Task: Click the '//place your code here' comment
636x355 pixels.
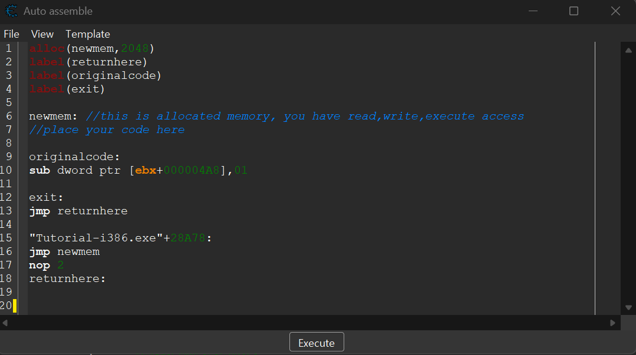Action: click(107, 130)
